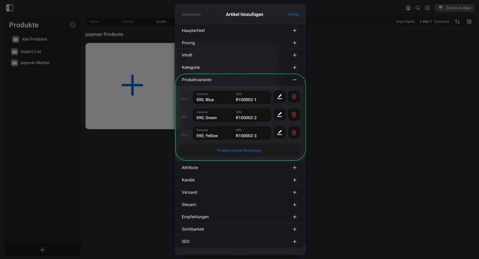Open payever Market folder

[35, 63]
